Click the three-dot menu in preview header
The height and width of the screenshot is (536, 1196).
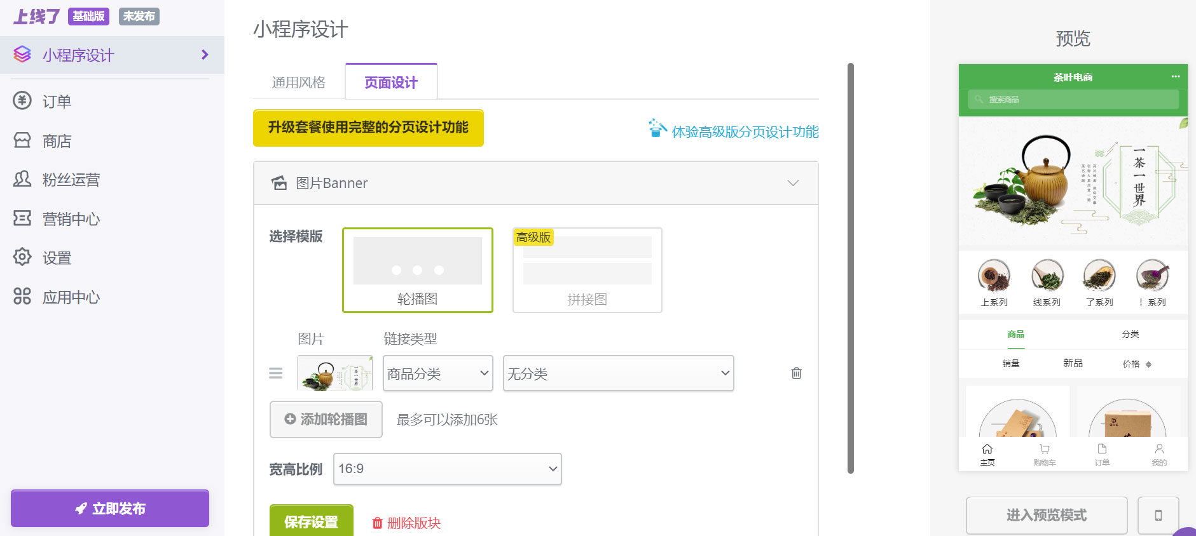[x=1175, y=77]
